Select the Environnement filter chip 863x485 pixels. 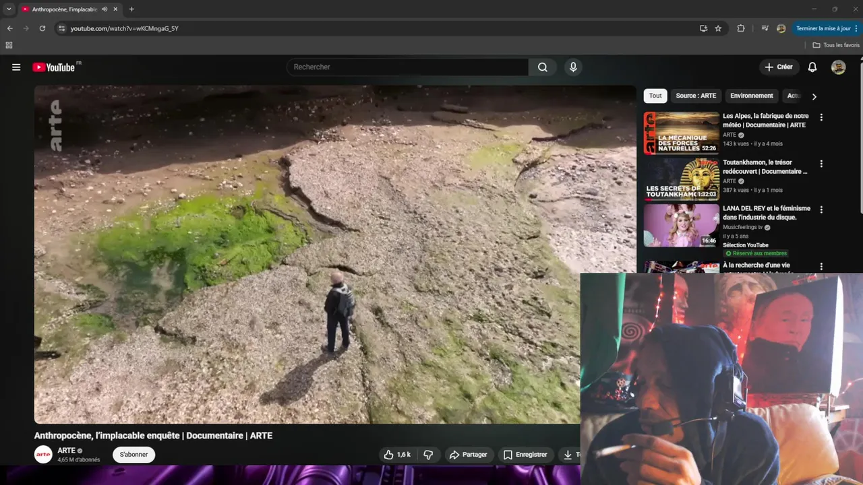[x=752, y=96]
